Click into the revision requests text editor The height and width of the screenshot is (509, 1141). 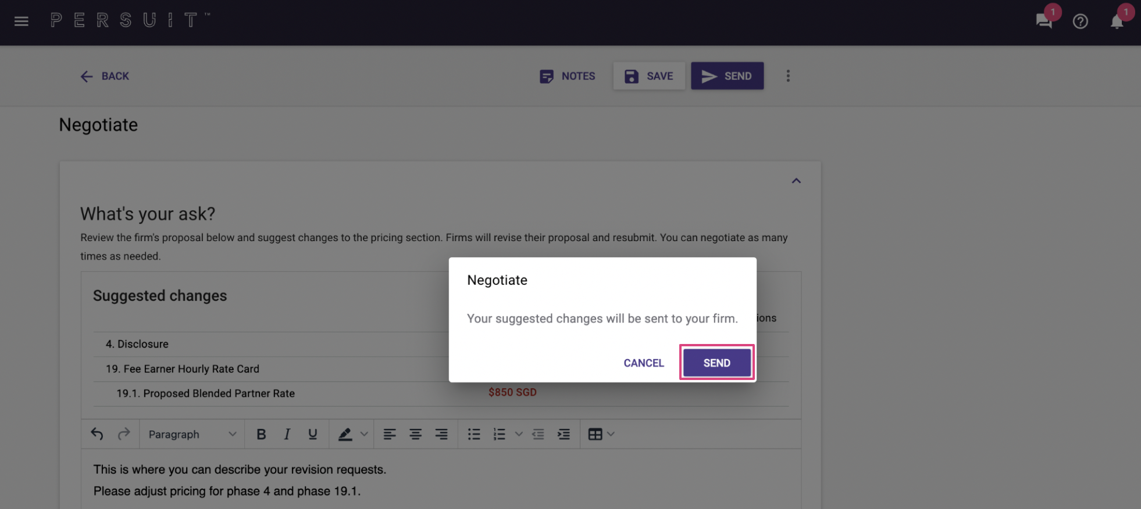pyautogui.click(x=441, y=479)
